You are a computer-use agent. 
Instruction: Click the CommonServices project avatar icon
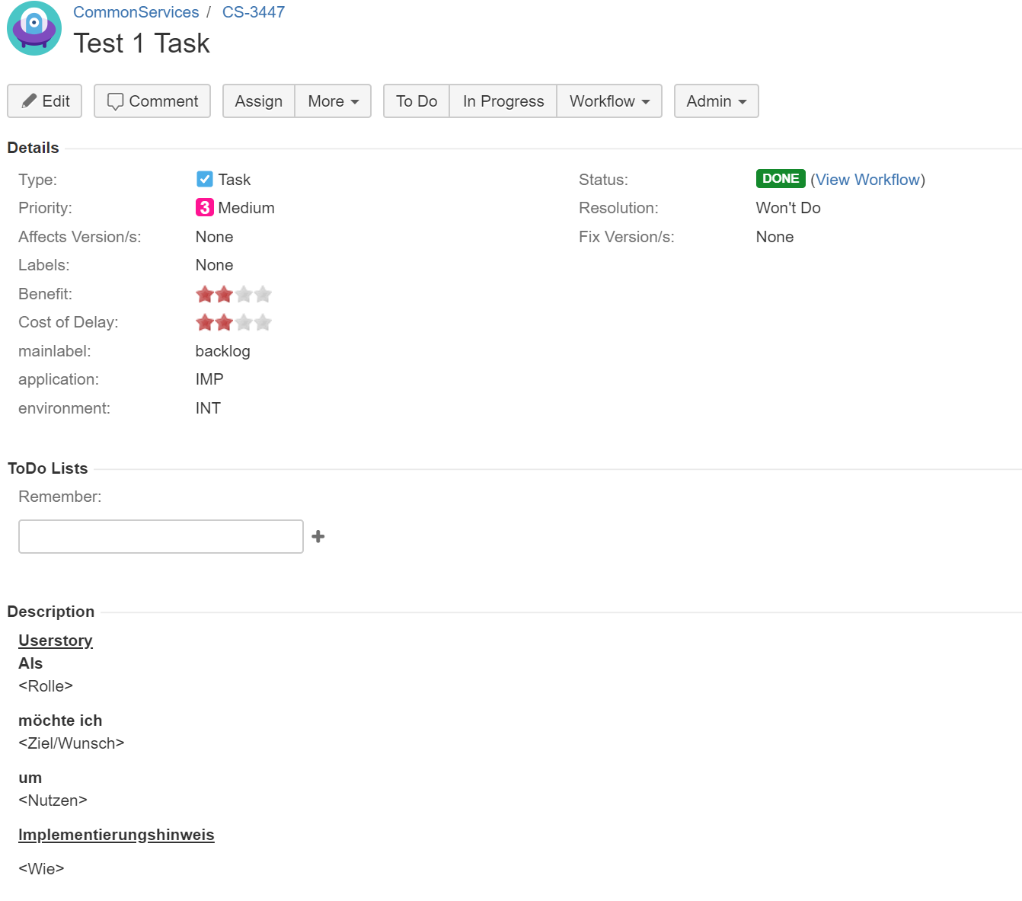coord(34,28)
